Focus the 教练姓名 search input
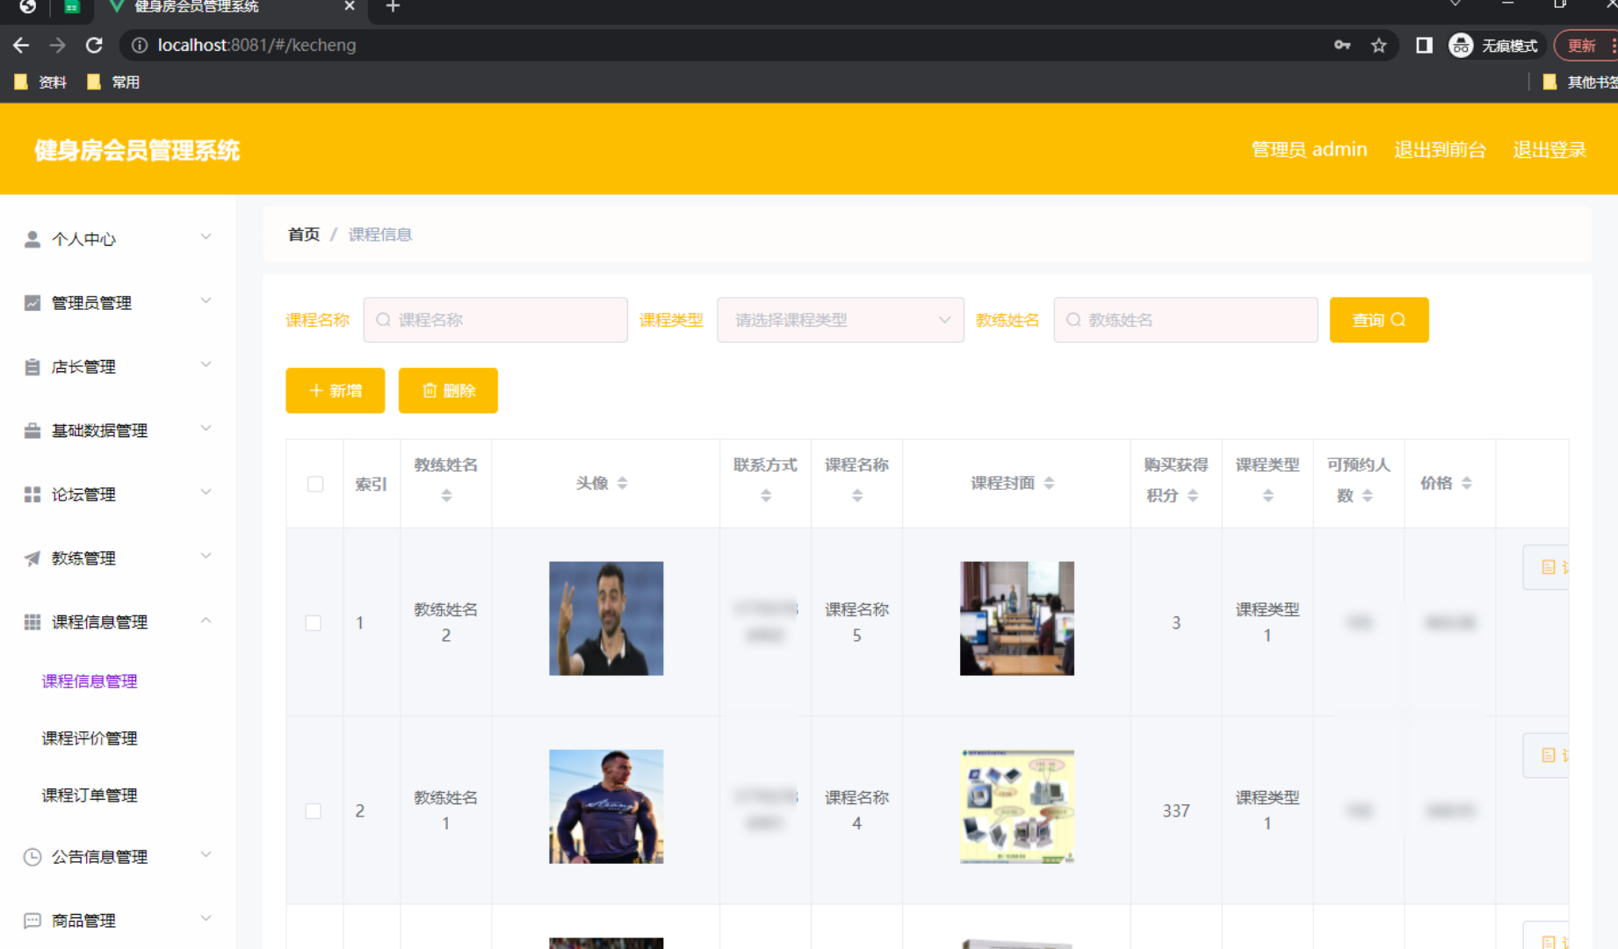1618x949 pixels. pos(1186,320)
